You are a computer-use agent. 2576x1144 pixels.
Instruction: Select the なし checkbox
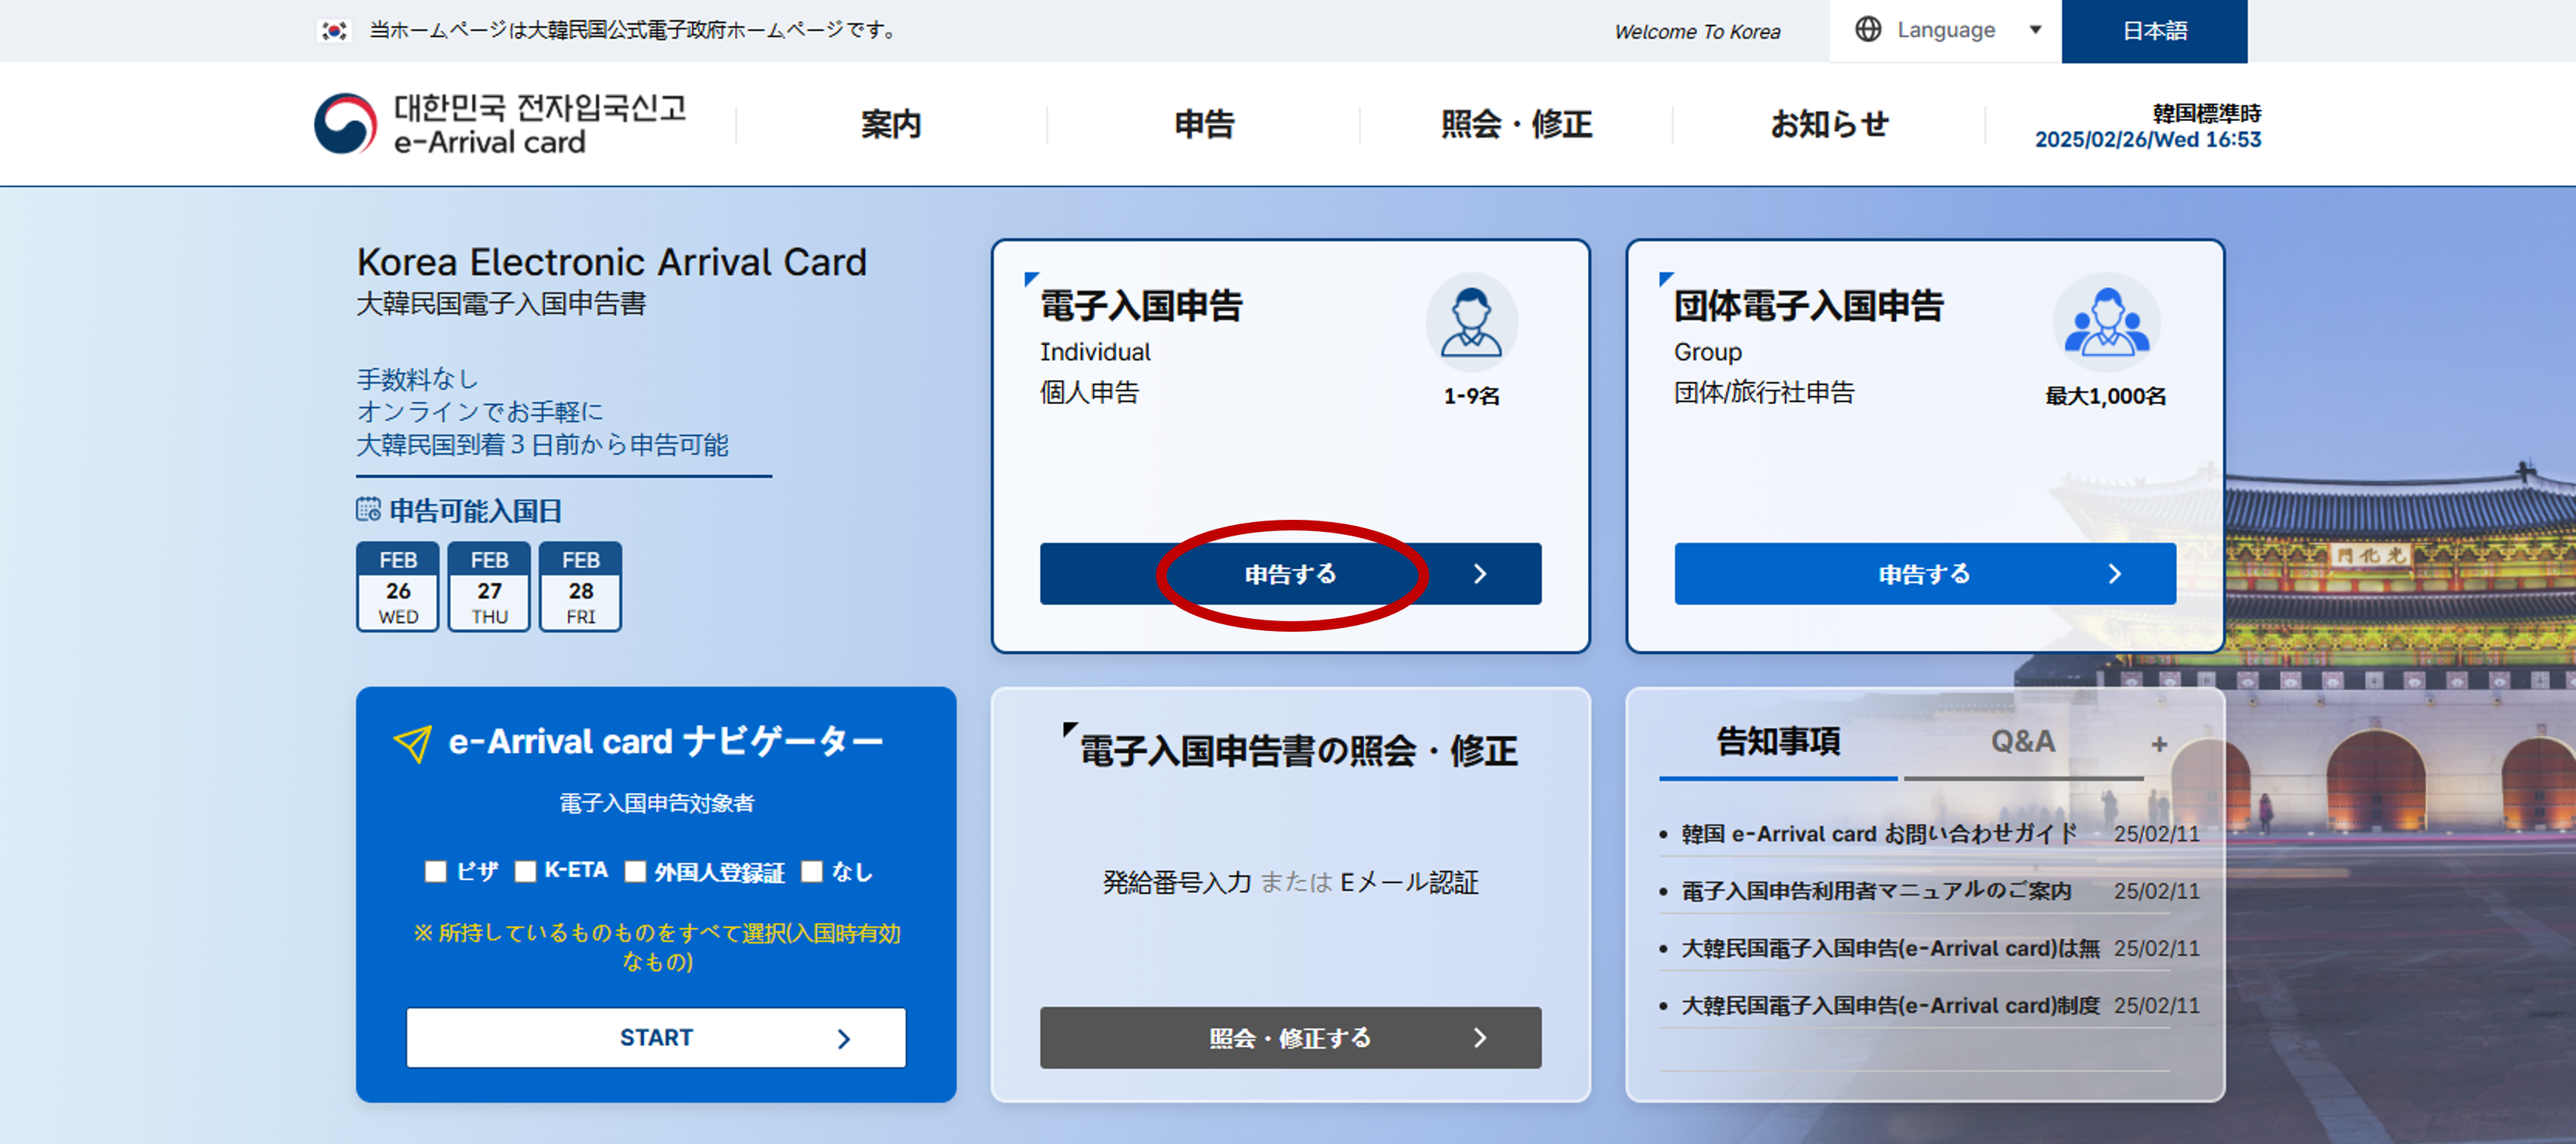[812, 871]
